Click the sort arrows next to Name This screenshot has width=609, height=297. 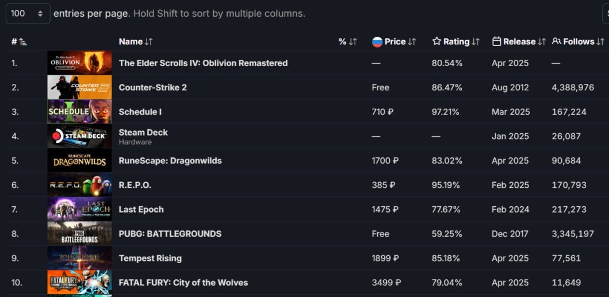tap(149, 41)
